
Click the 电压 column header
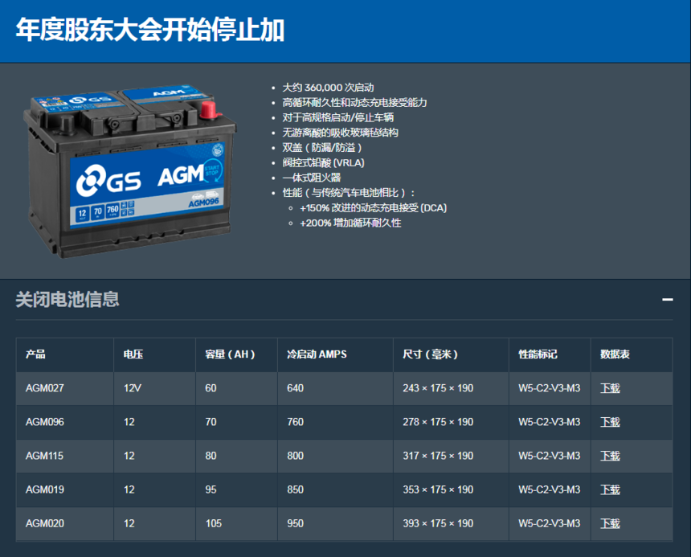click(x=133, y=354)
